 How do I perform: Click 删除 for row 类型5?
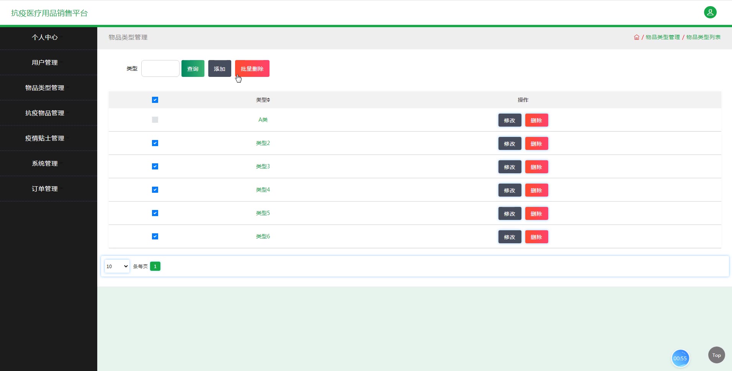point(537,213)
